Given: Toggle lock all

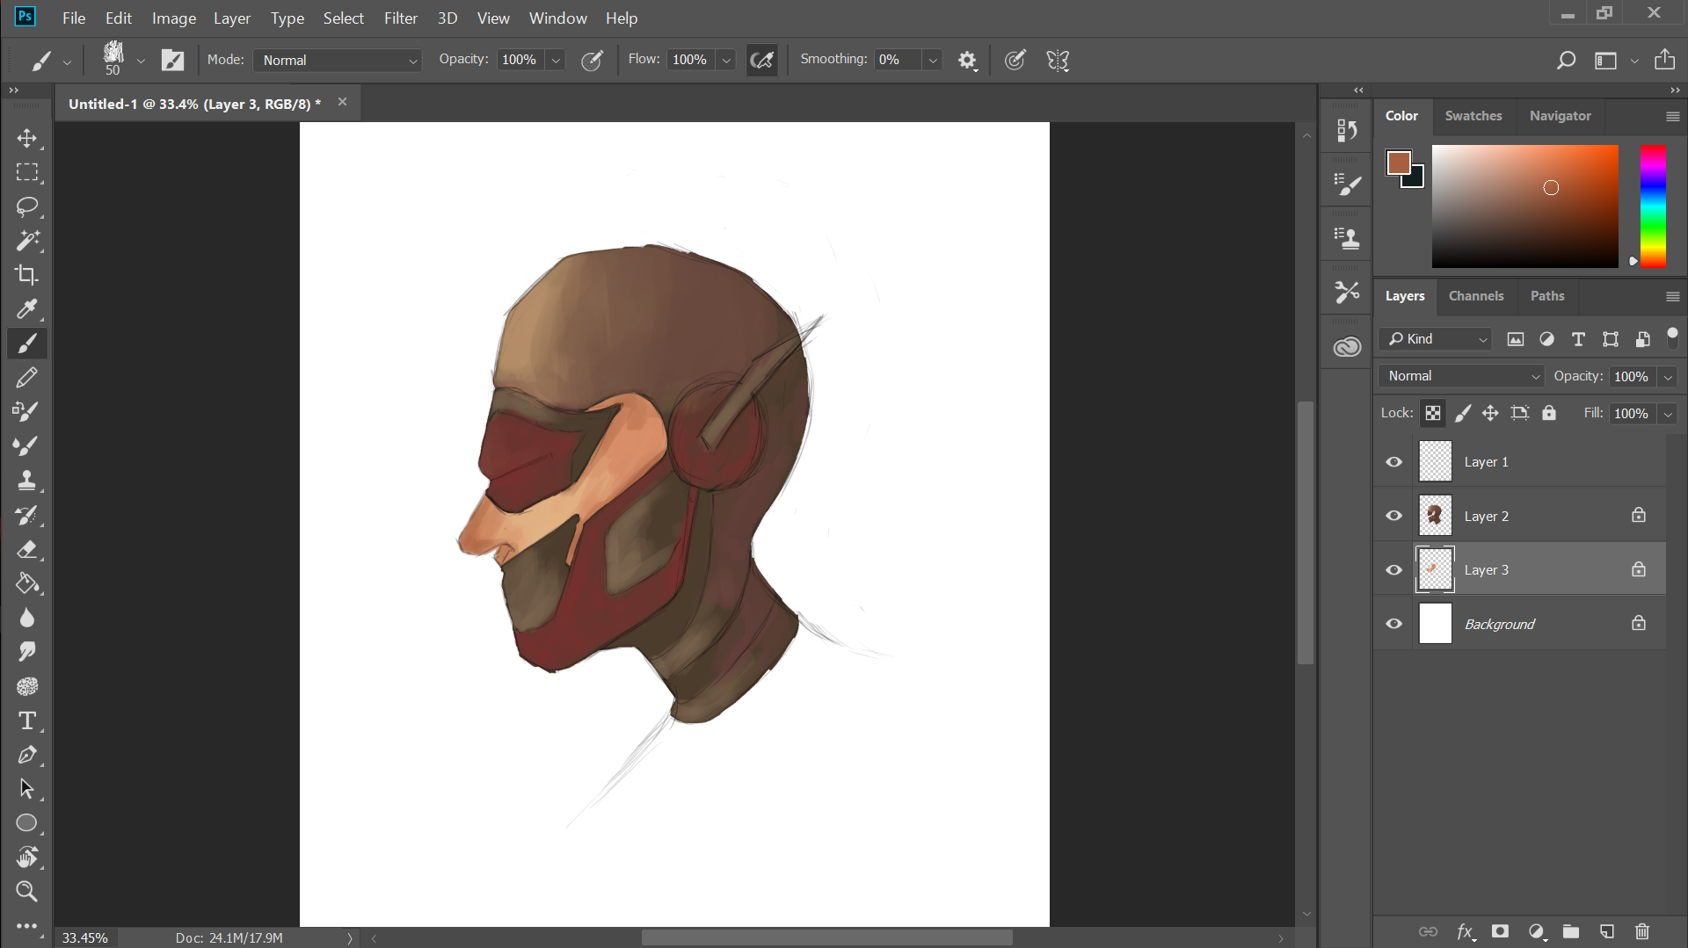Looking at the screenshot, I should pyautogui.click(x=1549, y=413).
